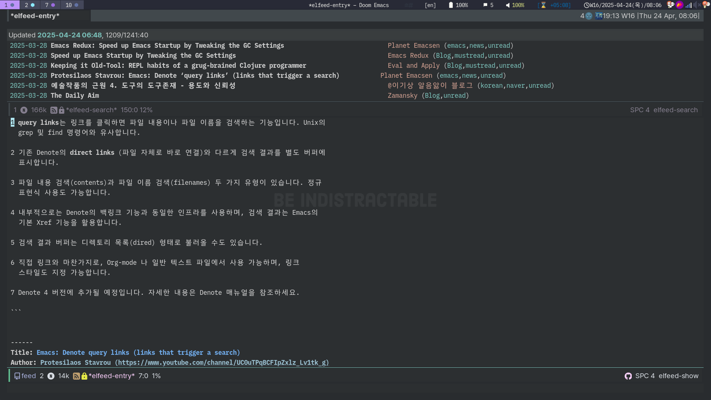This screenshot has width=711, height=400.
Task: Click the night-scene weather icon beside 19:13
Action: (599, 16)
